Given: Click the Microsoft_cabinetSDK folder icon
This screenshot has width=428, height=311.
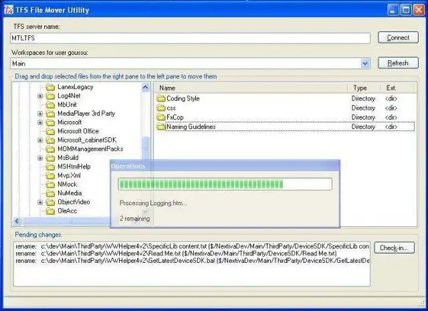Looking at the screenshot, I should point(50,140).
